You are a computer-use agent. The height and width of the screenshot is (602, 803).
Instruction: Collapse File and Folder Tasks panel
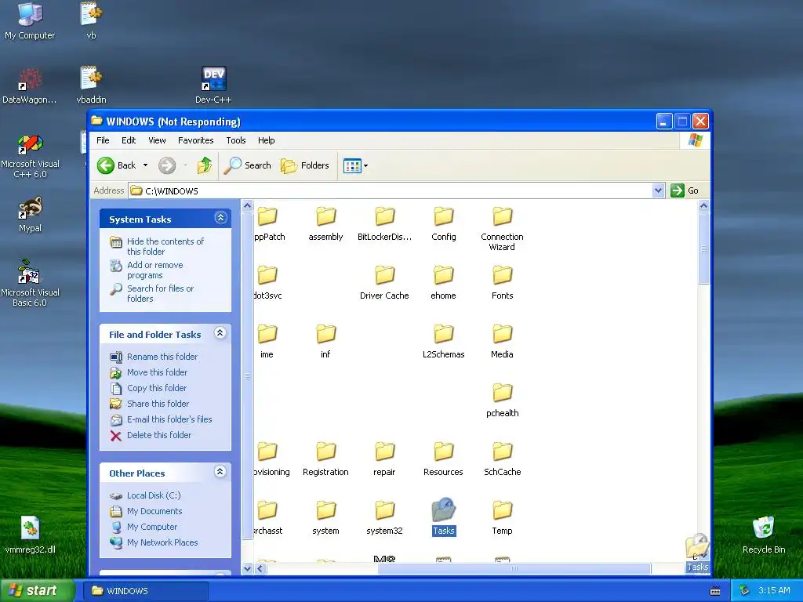(x=220, y=333)
